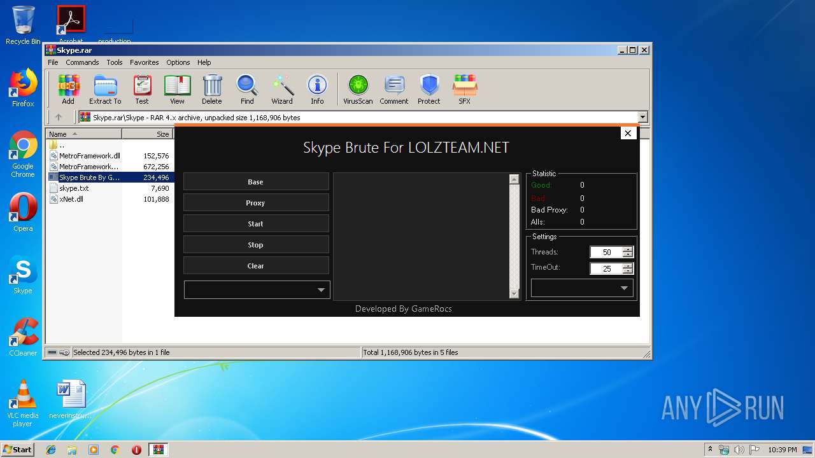Open Windows Explorer taskbar icon
This screenshot has height=458, width=815.
72,450
